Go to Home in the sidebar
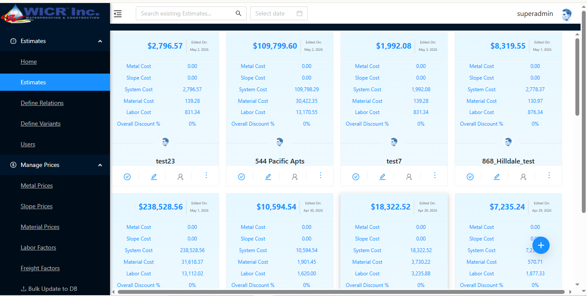The height and width of the screenshot is (296, 587). tap(29, 62)
